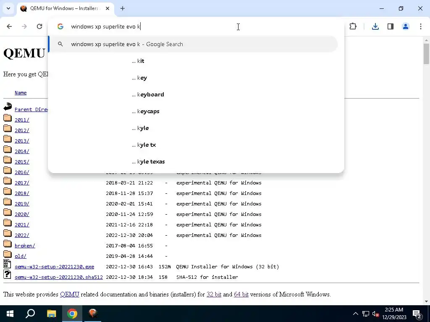Open a new tab with plus button

[123, 8]
